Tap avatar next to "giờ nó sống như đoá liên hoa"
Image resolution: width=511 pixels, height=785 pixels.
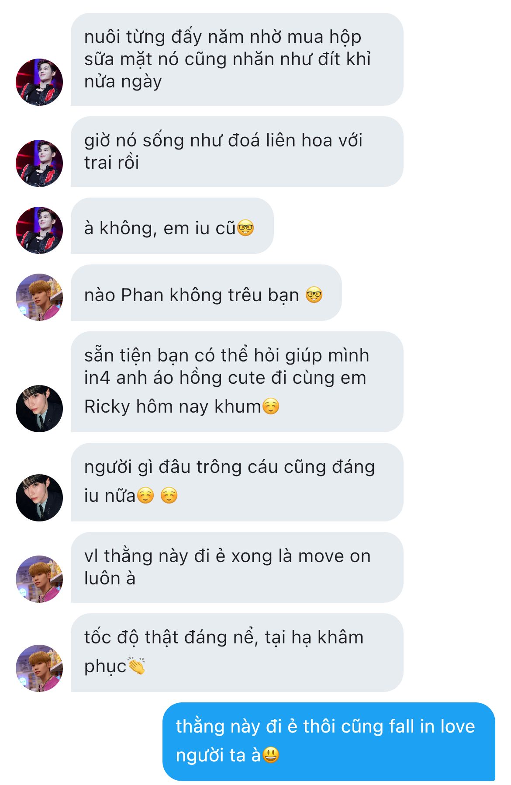[39, 163]
